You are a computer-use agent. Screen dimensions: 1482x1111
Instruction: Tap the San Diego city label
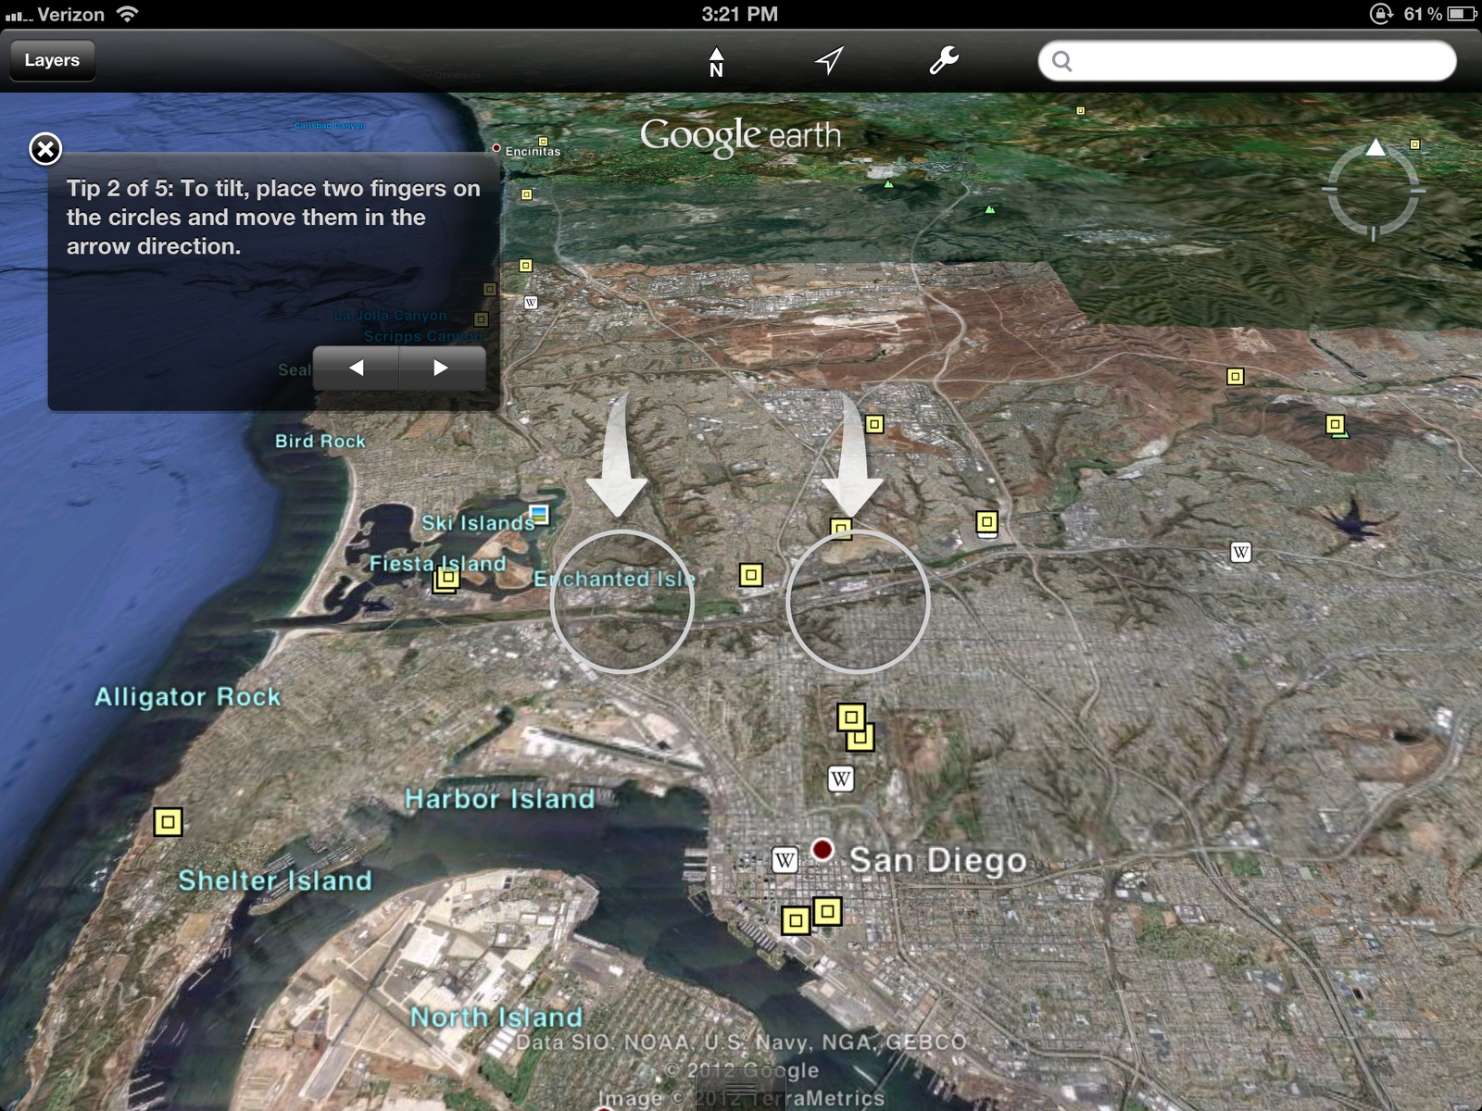(x=938, y=860)
